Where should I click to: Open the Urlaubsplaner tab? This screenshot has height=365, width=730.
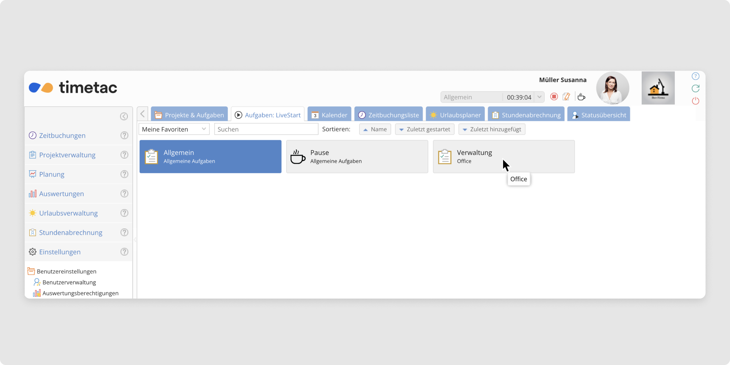(x=455, y=115)
